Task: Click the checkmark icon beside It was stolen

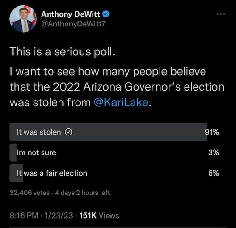Action: click(68, 132)
